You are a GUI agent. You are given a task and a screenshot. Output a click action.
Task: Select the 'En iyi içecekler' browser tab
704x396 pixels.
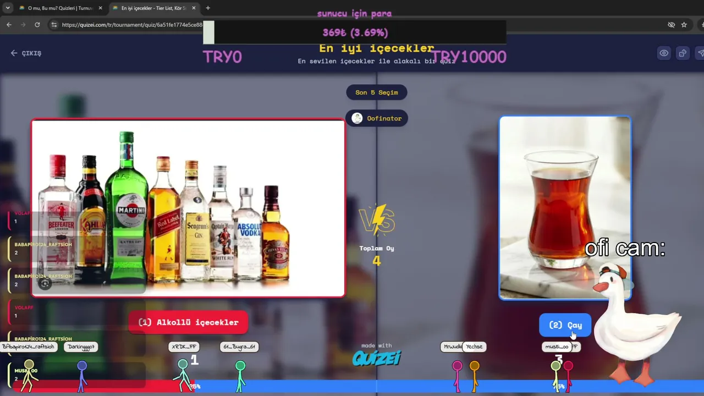(x=154, y=8)
